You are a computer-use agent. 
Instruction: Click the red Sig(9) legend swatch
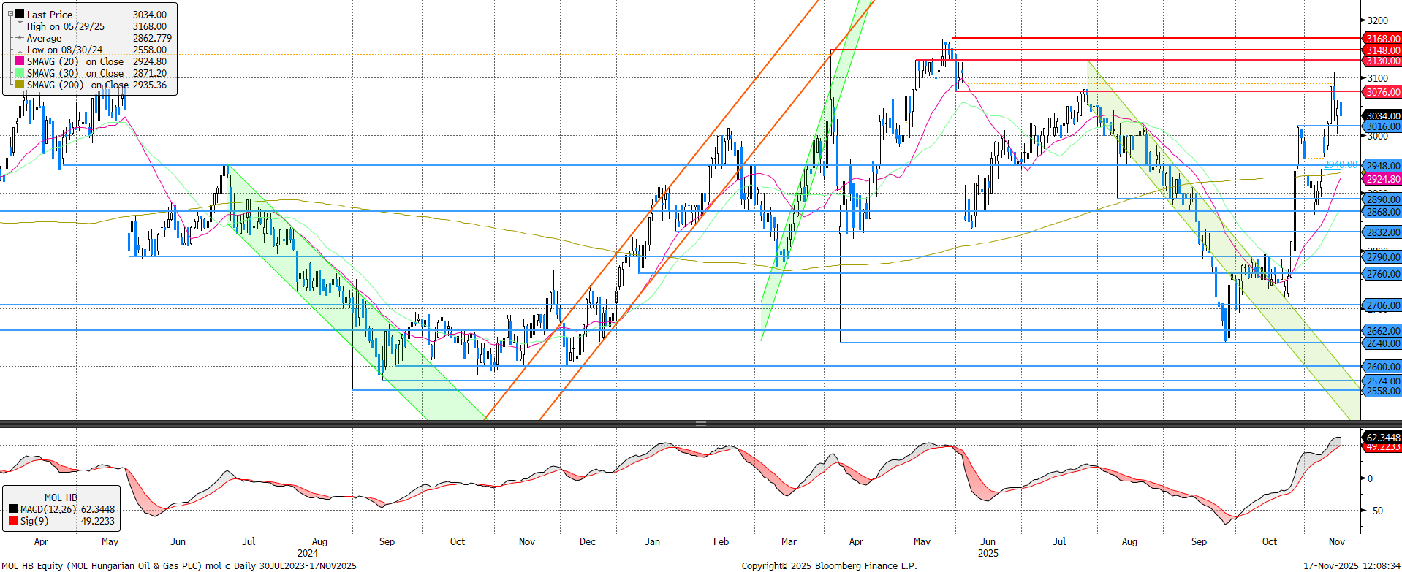13,521
